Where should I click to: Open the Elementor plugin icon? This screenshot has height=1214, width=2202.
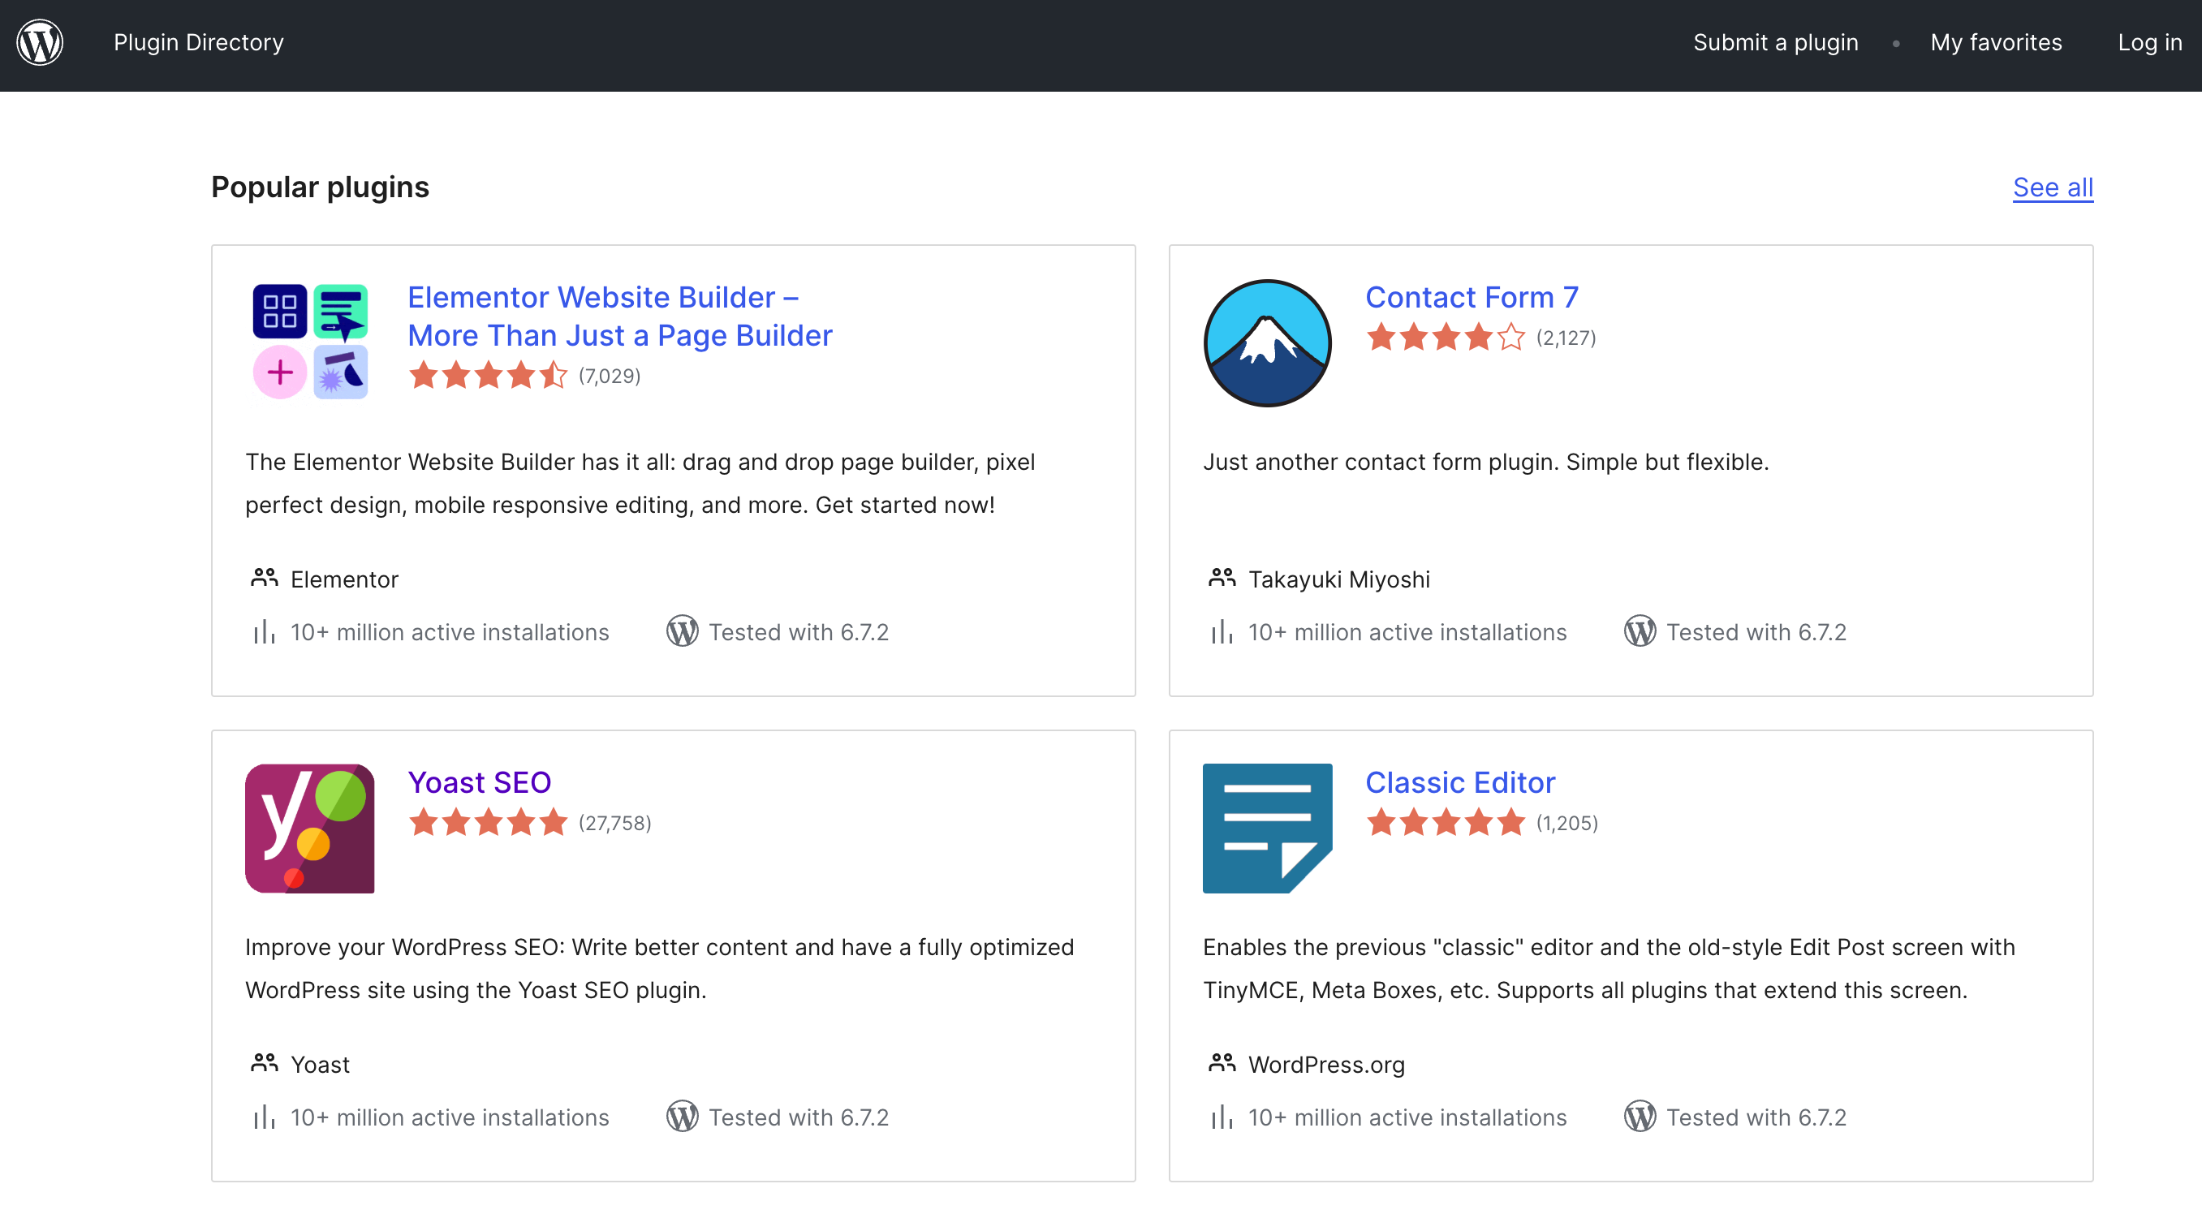click(310, 342)
